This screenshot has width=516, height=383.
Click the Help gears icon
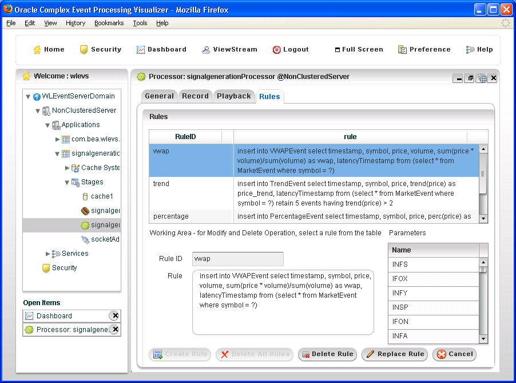pyautogui.click(x=470, y=50)
